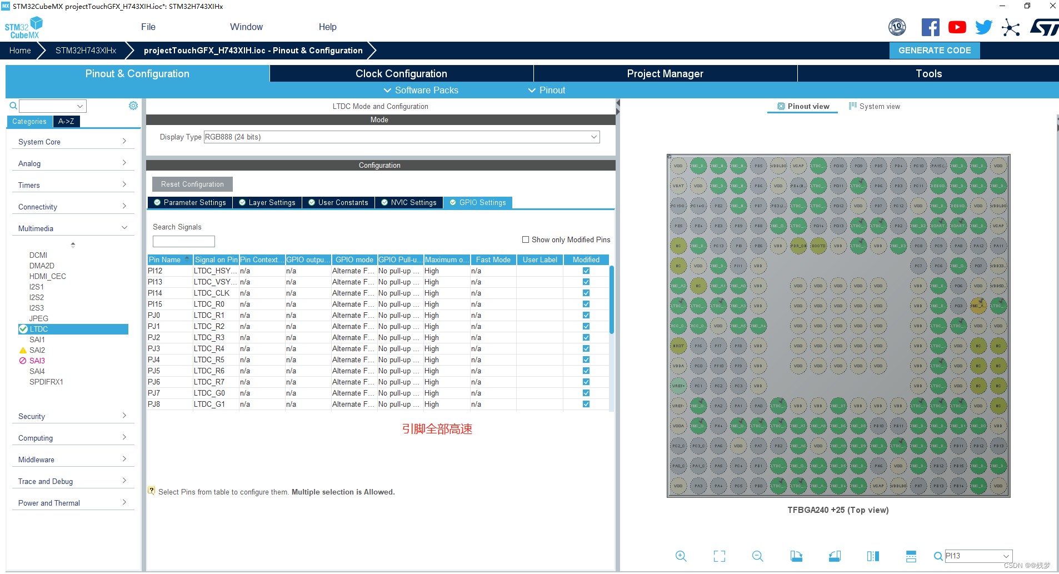Viewport: 1059px width, 574px height.
Task: Open the Layer Settings tab
Action: (x=267, y=203)
